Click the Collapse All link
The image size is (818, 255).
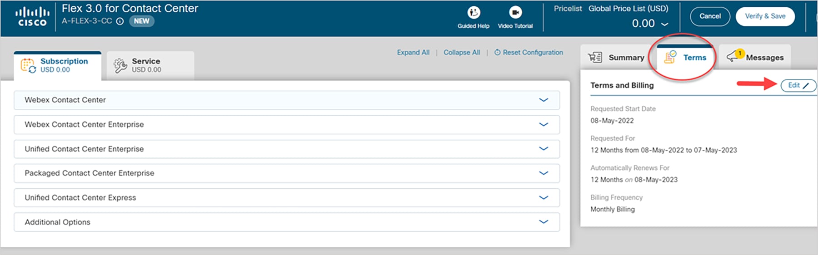[462, 53]
